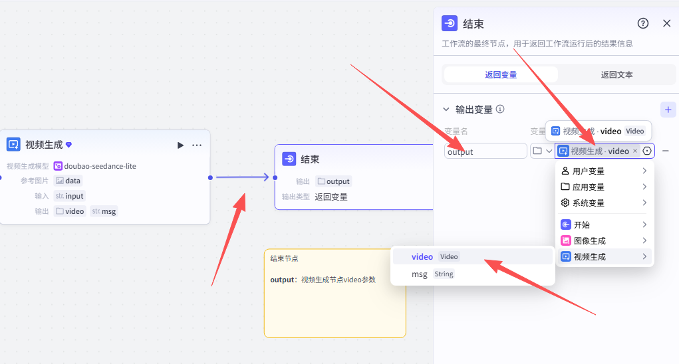
Task: Expand the 开始 node variables
Action: click(x=604, y=225)
